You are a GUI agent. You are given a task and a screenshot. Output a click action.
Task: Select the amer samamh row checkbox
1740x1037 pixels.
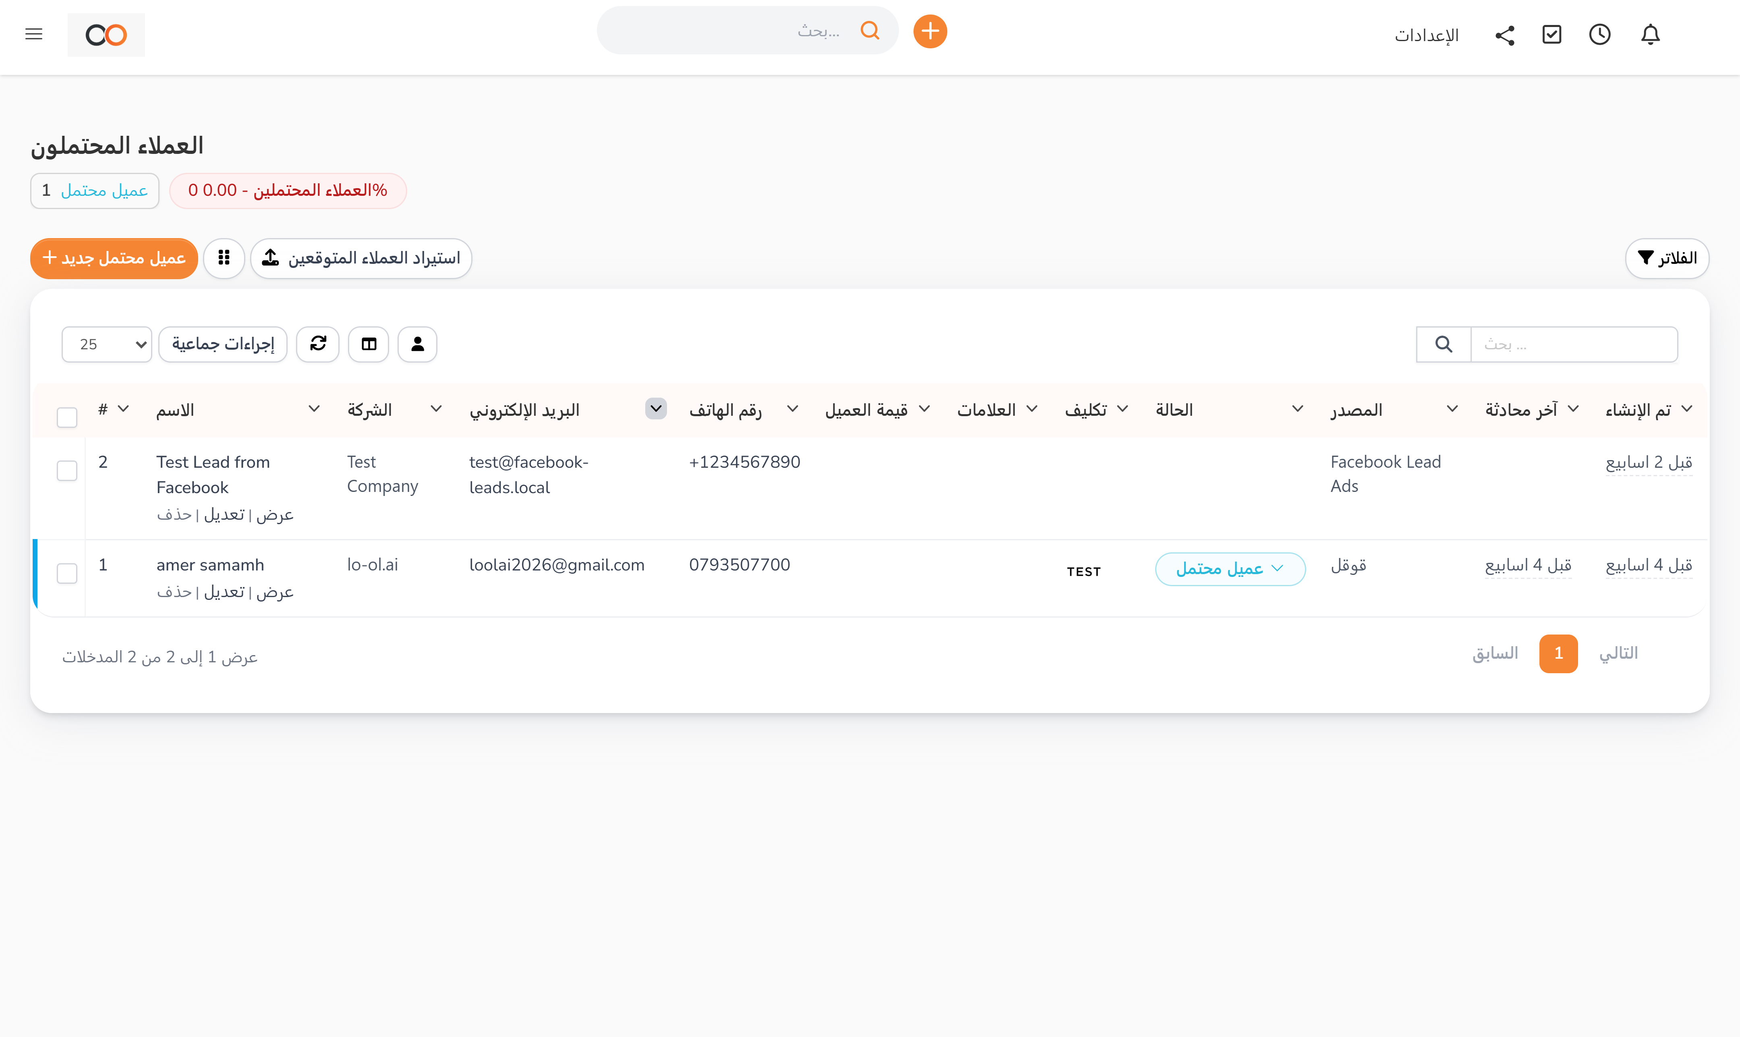(x=67, y=573)
